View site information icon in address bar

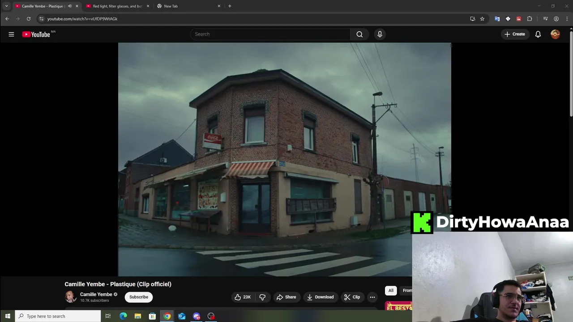pos(41,19)
